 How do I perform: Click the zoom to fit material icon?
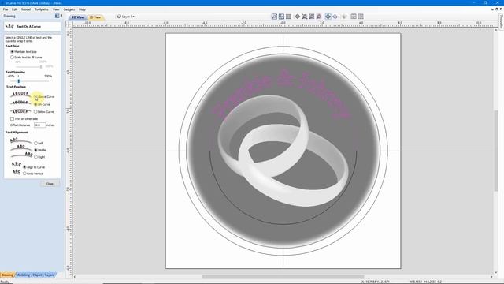[312, 17]
